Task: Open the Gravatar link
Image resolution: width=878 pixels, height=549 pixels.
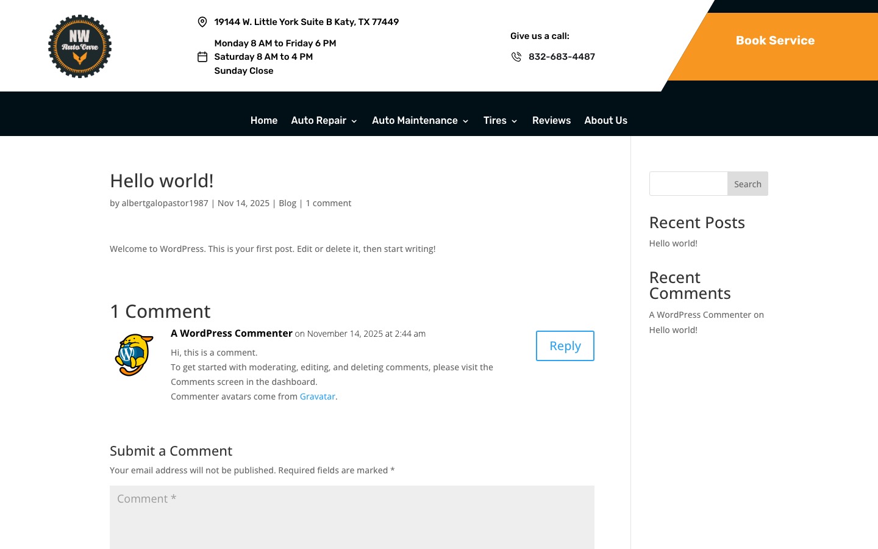Action: (x=318, y=396)
